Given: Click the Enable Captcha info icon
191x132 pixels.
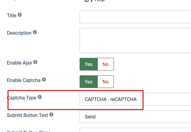Looking at the screenshot, I should pos(44,80).
